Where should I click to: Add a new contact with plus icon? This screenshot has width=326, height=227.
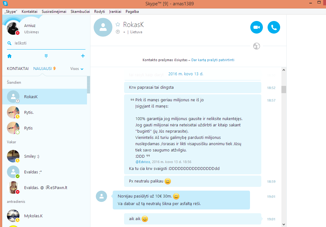[83, 56]
